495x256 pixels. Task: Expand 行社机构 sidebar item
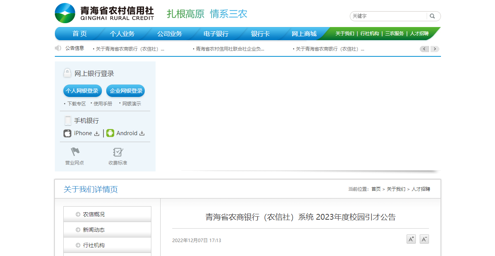[x=94, y=245]
